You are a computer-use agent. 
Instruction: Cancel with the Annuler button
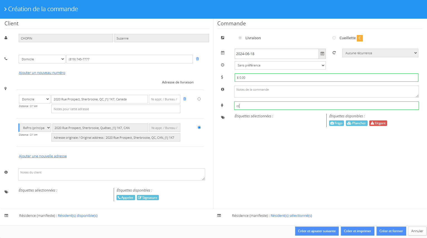417,231
